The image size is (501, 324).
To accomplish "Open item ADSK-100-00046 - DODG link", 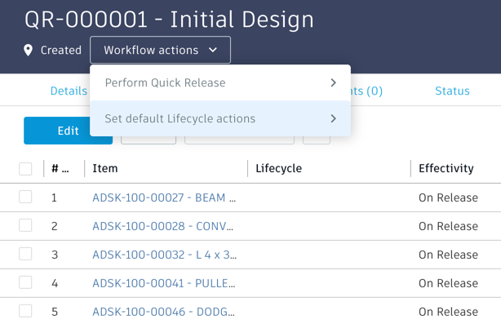I will point(163,312).
